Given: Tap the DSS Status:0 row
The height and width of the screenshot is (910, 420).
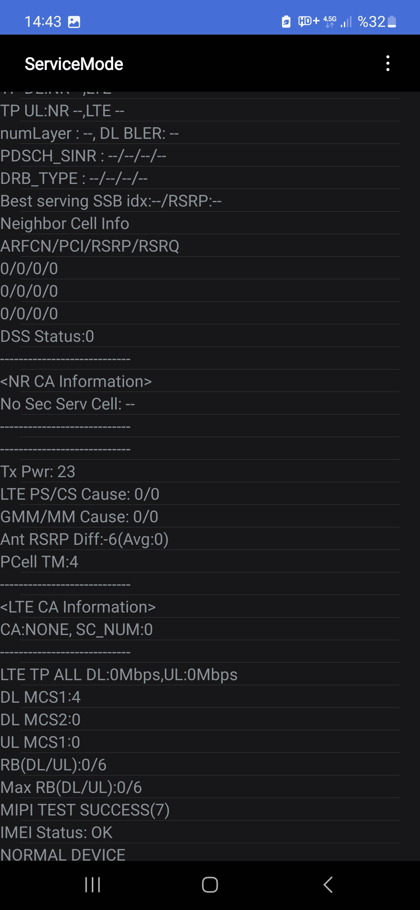Looking at the screenshot, I should (200, 336).
